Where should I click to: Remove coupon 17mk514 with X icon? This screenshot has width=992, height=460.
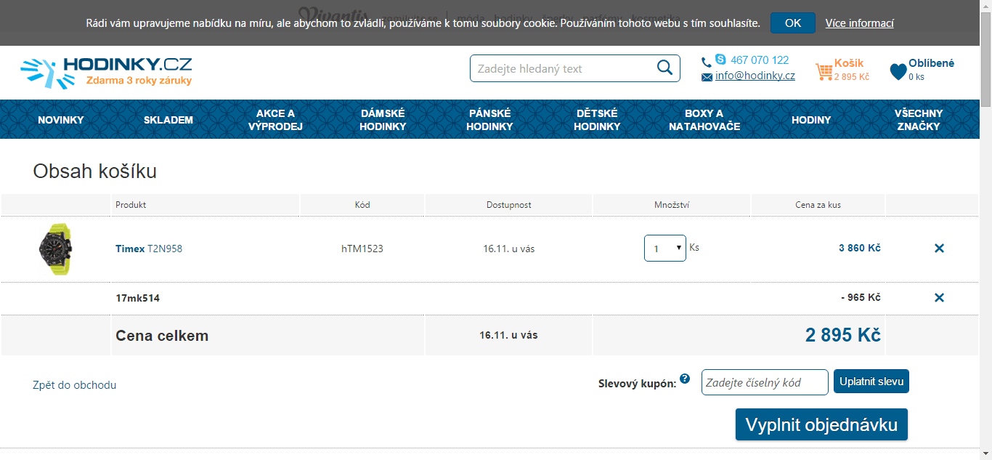click(939, 297)
